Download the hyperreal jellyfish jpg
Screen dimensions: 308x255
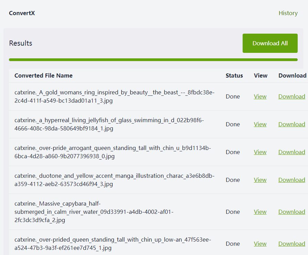click(x=292, y=124)
